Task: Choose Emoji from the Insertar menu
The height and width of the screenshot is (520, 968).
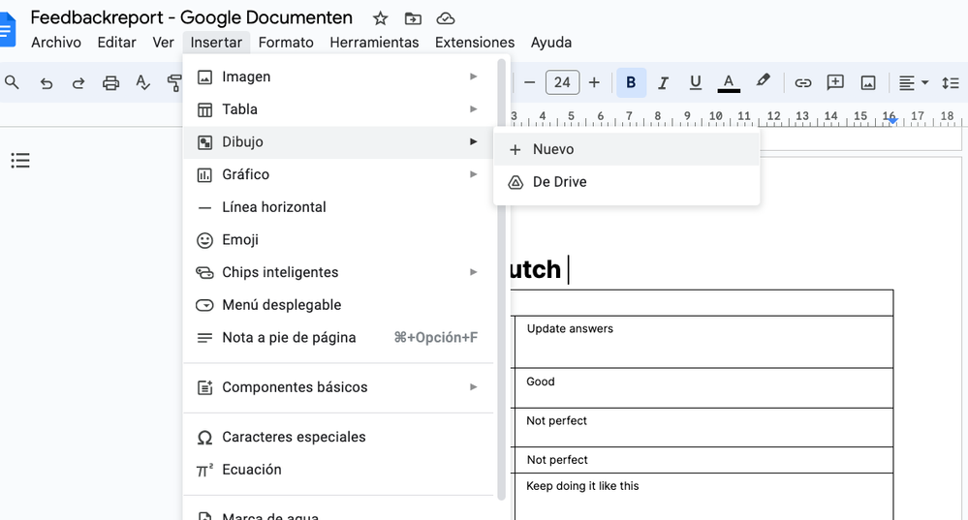Action: click(x=338, y=240)
